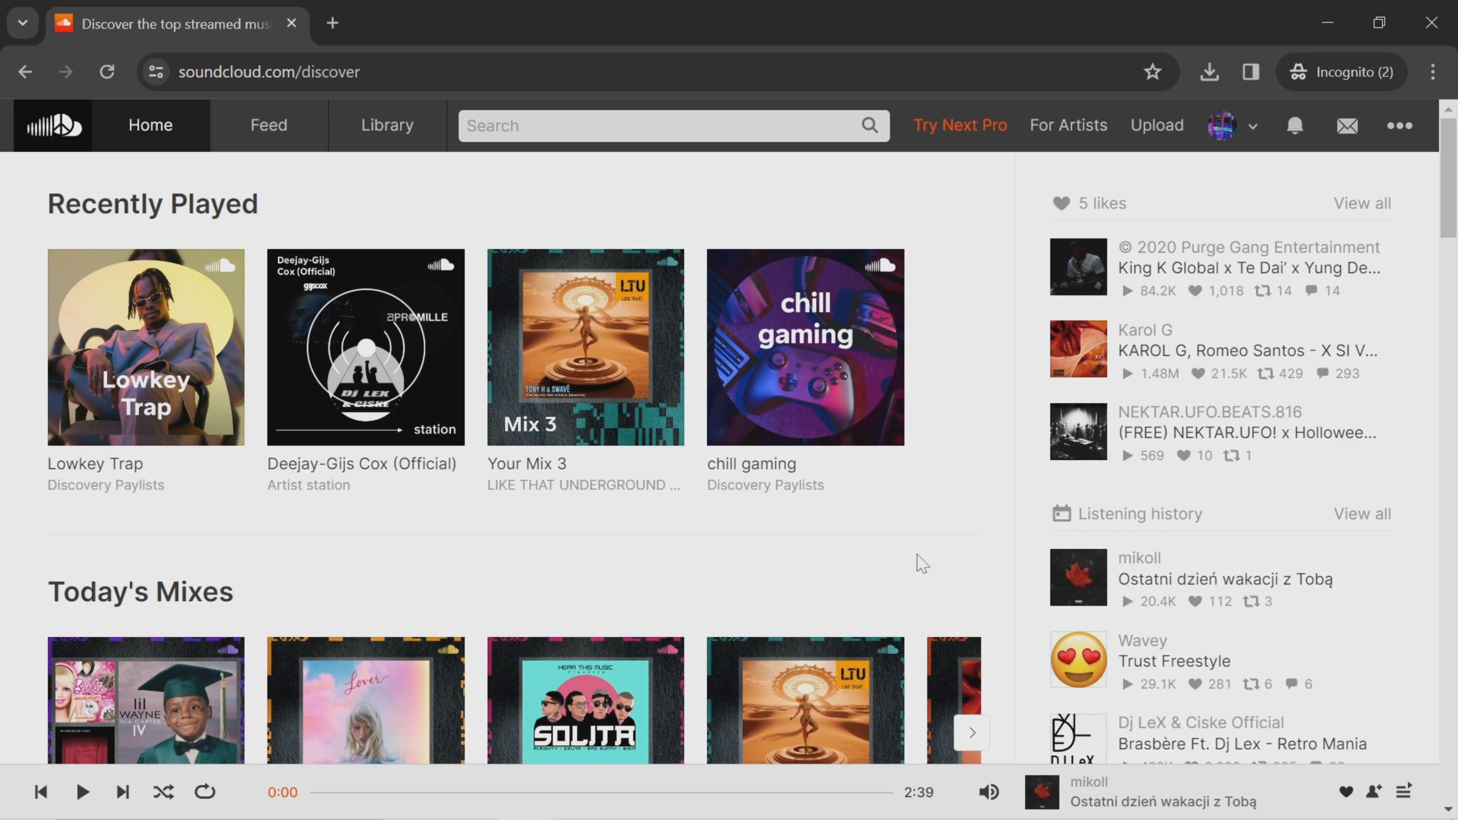Click the skip forward track icon

tap(122, 792)
